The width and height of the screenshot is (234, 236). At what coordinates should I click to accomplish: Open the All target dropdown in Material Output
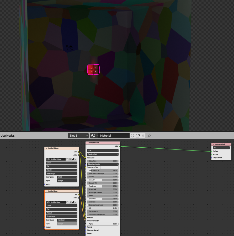point(221,148)
